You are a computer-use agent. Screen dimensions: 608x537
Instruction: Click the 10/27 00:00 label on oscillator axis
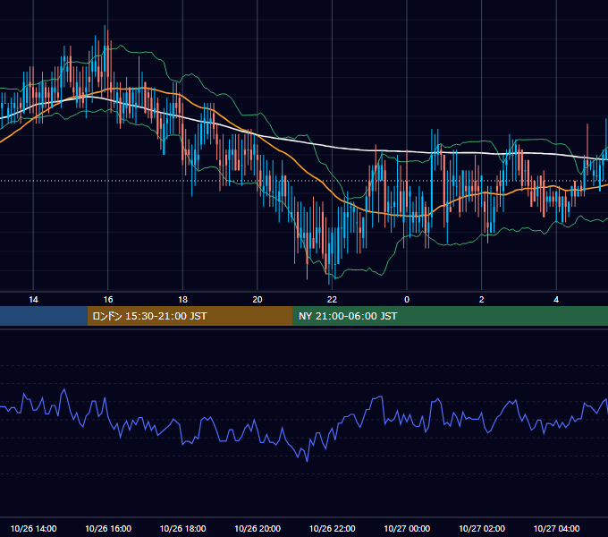[x=407, y=528]
